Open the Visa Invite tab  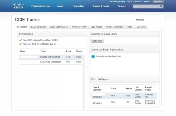click(x=141, y=27)
